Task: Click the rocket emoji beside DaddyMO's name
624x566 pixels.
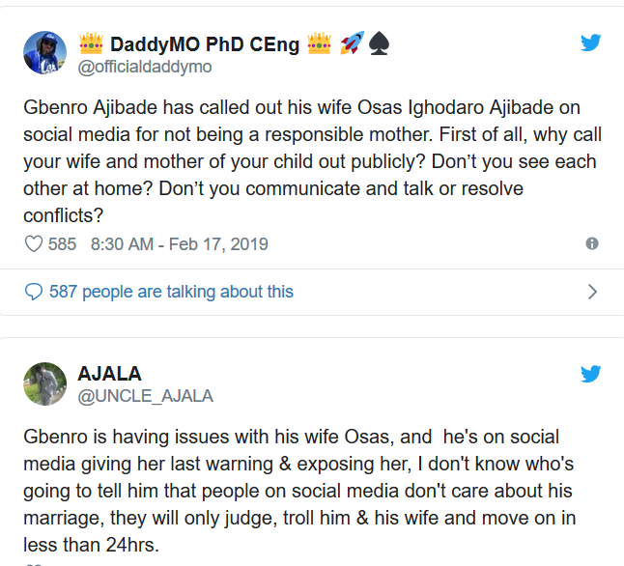Action: [x=352, y=42]
